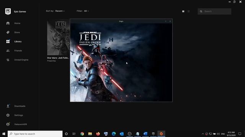Screen dimensions: 245x137
Task: Click the Unreal Engine logo icon
Action: pos(8,60)
